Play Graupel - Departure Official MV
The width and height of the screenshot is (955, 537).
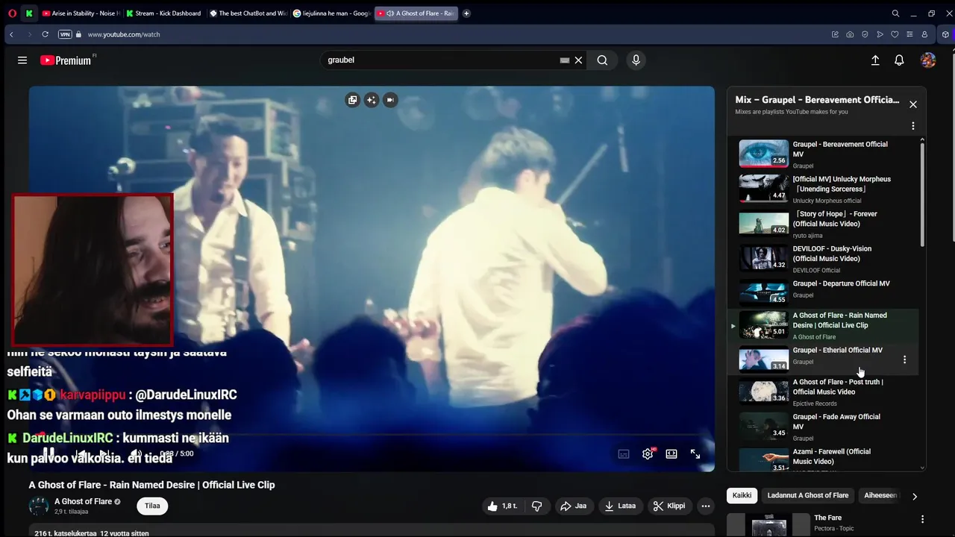click(x=823, y=292)
